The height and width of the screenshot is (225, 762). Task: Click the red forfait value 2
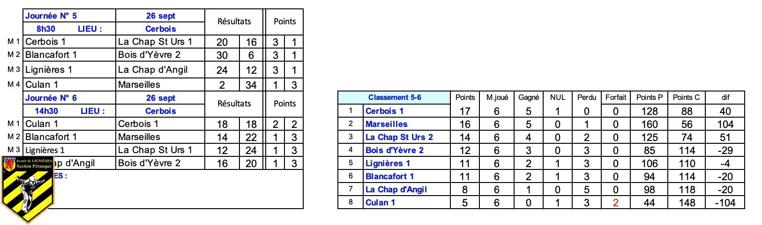click(x=615, y=203)
